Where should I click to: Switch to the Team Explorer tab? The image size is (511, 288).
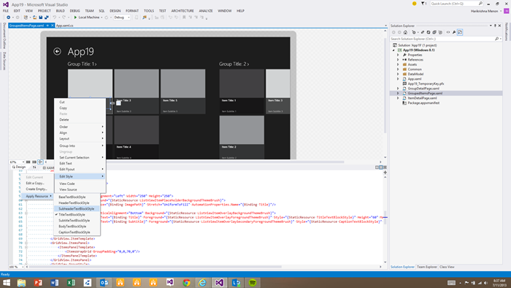click(x=427, y=267)
